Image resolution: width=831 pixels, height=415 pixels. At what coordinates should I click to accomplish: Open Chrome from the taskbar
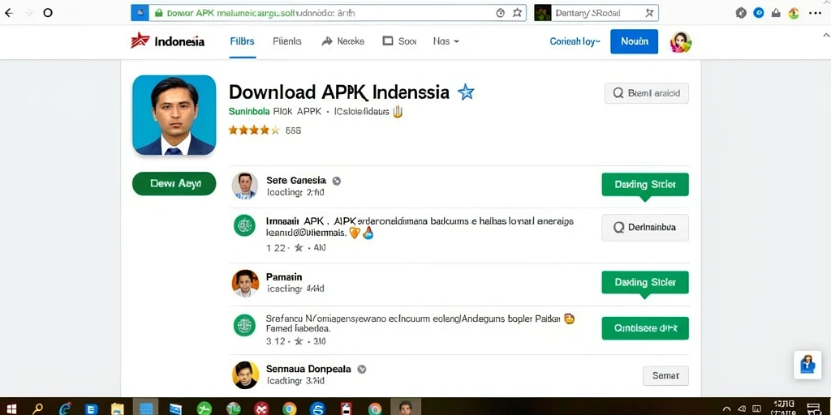(290, 409)
